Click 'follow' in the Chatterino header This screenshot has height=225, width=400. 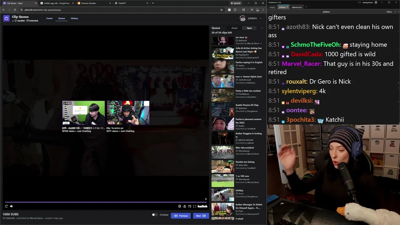coord(389,12)
